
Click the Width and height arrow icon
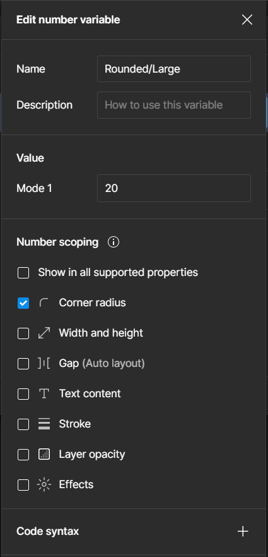click(x=44, y=333)
